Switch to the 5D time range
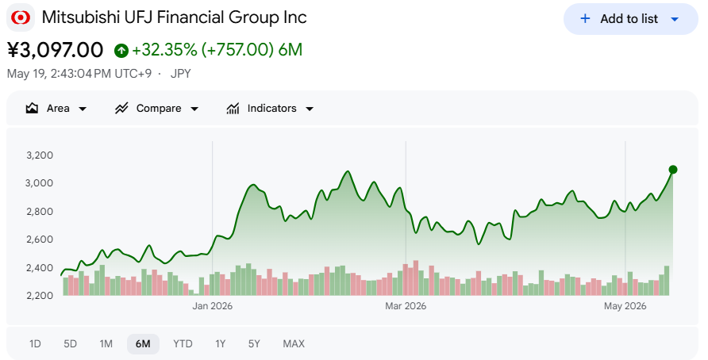 [x=70, y=344]
